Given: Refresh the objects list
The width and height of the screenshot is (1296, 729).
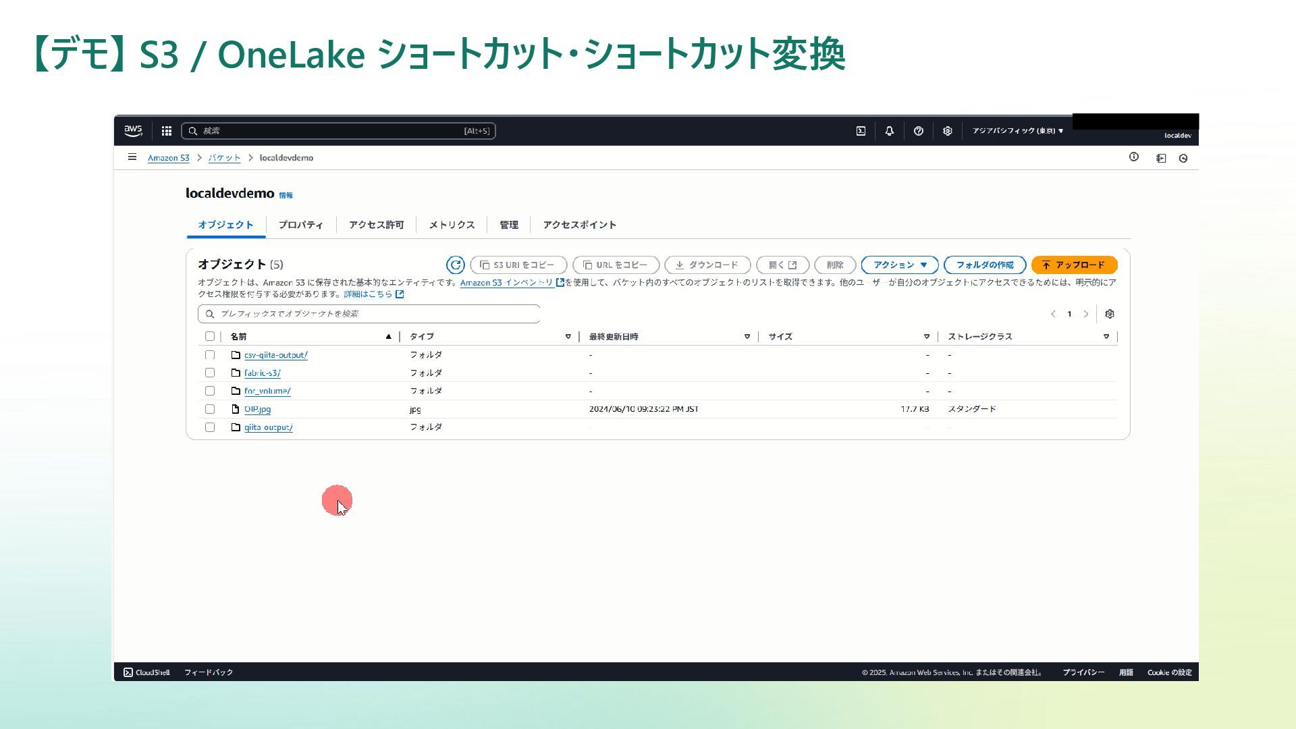Looking at the screenshot, I should [x=455, y=265].
